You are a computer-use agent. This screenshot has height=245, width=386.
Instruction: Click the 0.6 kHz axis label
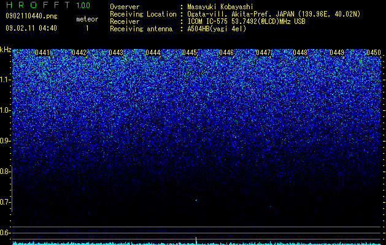tap(6, 233)
